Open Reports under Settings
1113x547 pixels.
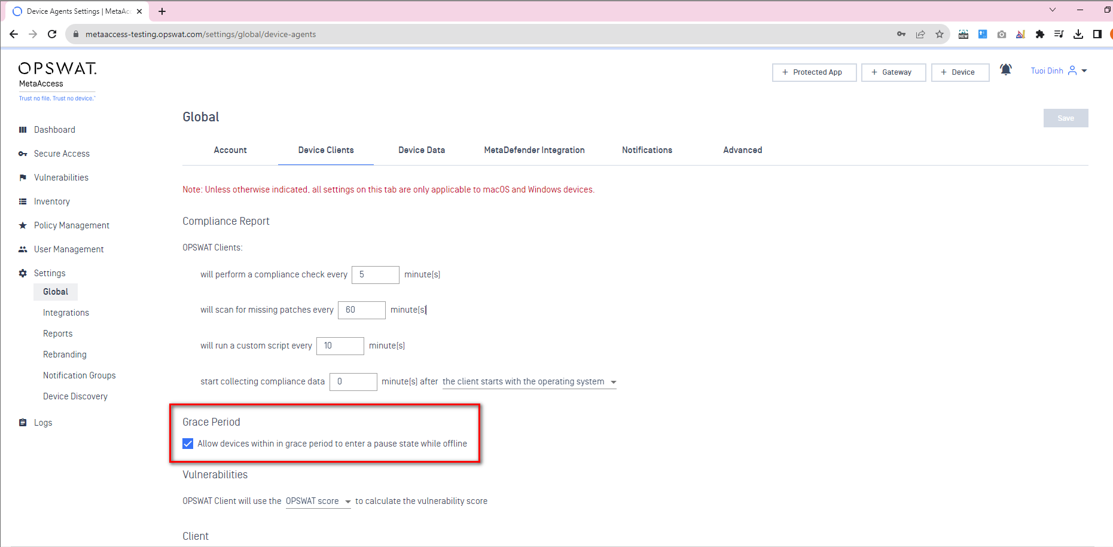pos(57,334)
